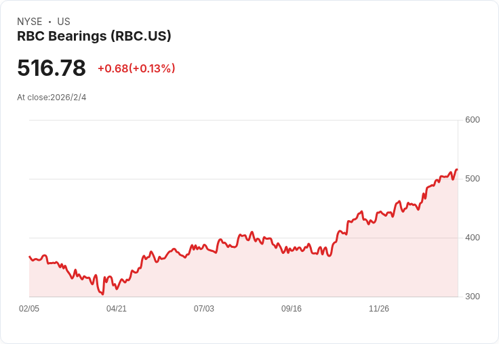Click the +0.68(+0.13%) change text
499x344 pixels.
(136, 68)
